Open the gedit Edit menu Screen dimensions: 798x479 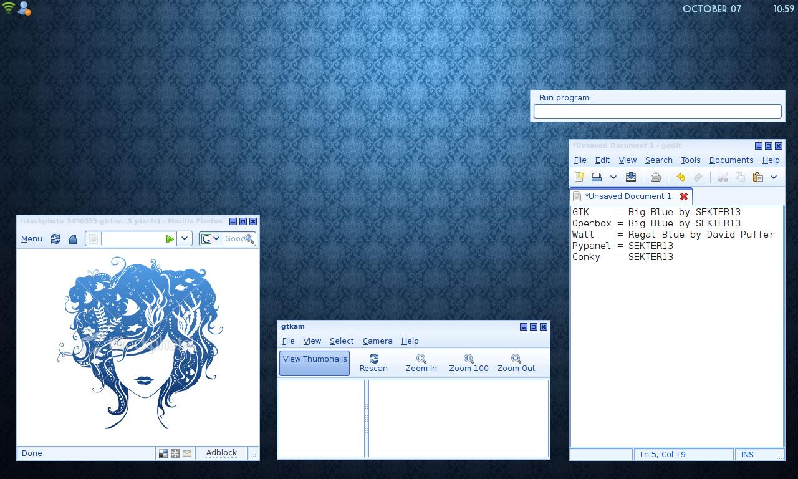pos(602,160)
